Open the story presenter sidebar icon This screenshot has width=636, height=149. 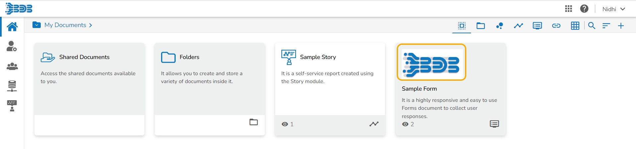click(x=12, y=106)
